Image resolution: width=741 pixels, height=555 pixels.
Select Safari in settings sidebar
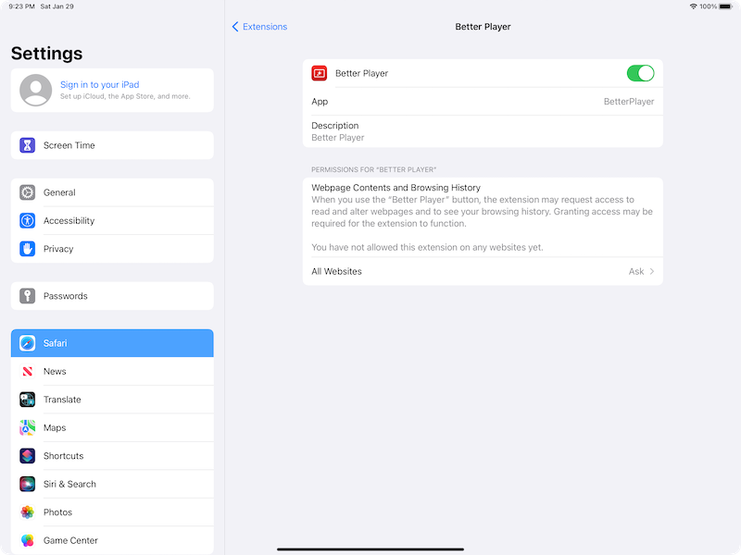[x=112, y=343]
